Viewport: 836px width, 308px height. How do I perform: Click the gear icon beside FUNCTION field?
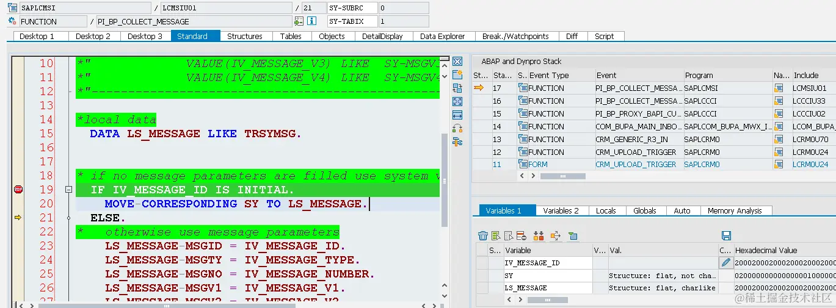12,21
